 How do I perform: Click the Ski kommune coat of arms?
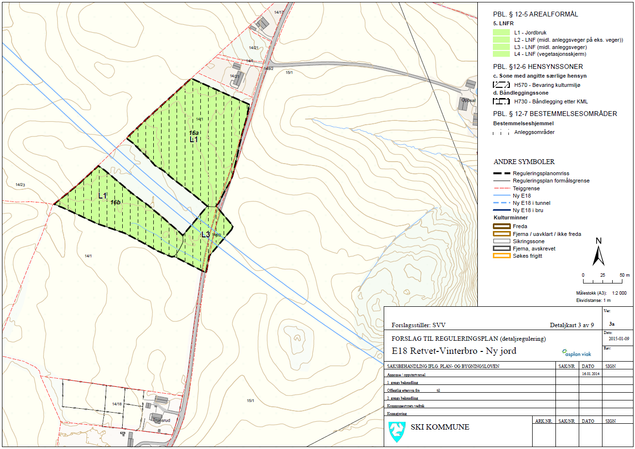(397, 431)
